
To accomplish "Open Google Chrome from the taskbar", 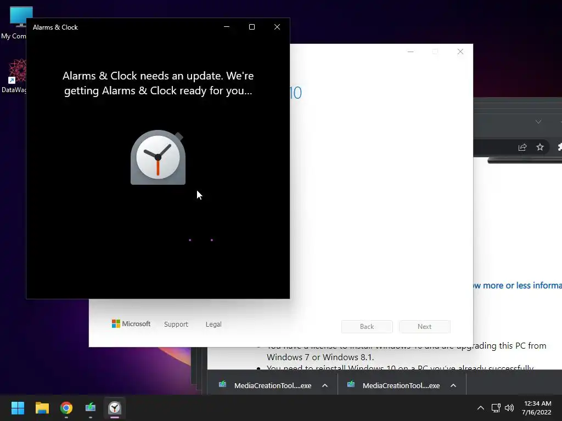I will (66, 407).
